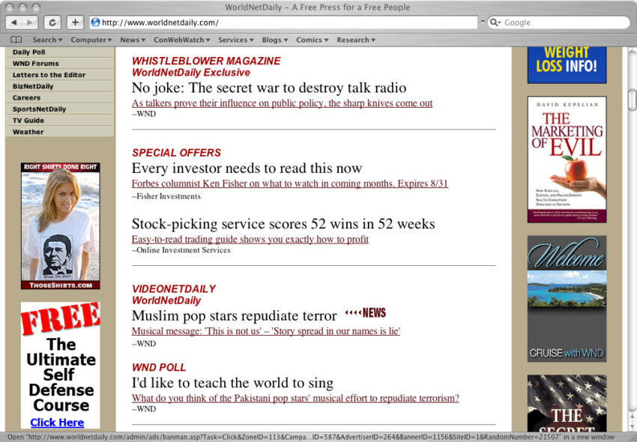This screenshot has width=637, height=442.
Task: Open Weather in the sidebar
Action: coord(60,132)
